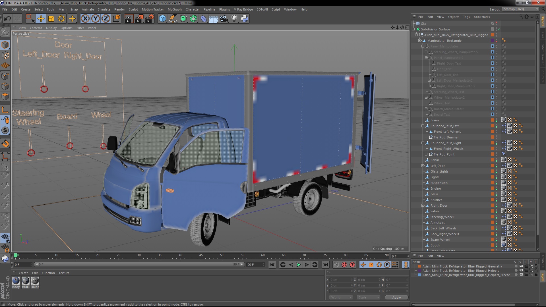
Task: Collapse Asian_Mini_Truck_Refrigerator_Blue_Rigged null
Action: click(417, 35)
